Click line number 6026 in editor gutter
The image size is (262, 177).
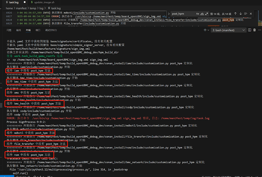(9, 13)
